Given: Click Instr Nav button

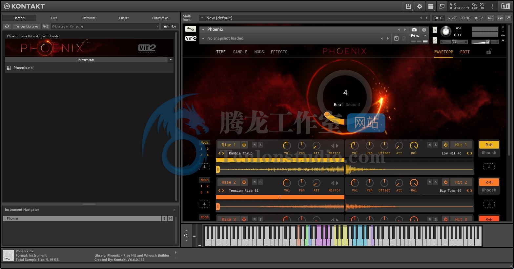Looking at the screenshot, I should [170, 26].
